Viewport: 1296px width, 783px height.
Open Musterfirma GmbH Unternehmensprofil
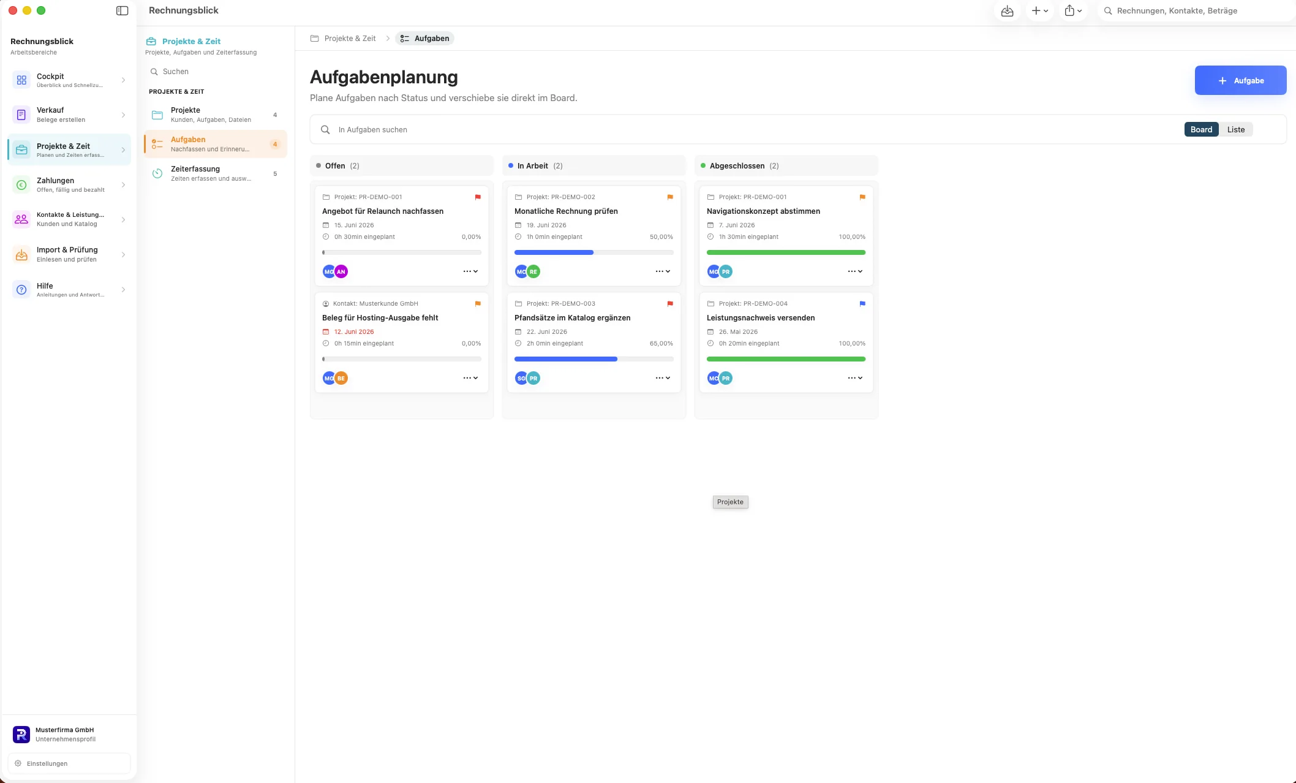(69, 734)
